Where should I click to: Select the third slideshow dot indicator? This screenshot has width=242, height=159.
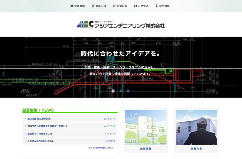click(x=128, y=91)
